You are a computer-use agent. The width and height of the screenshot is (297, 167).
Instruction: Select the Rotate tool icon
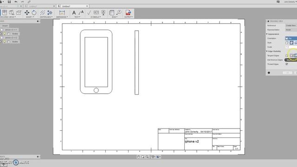[x=34, y=13]
